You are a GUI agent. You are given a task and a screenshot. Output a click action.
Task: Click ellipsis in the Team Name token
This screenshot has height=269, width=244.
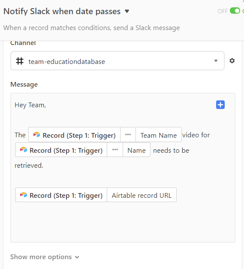tap(128, 135)
